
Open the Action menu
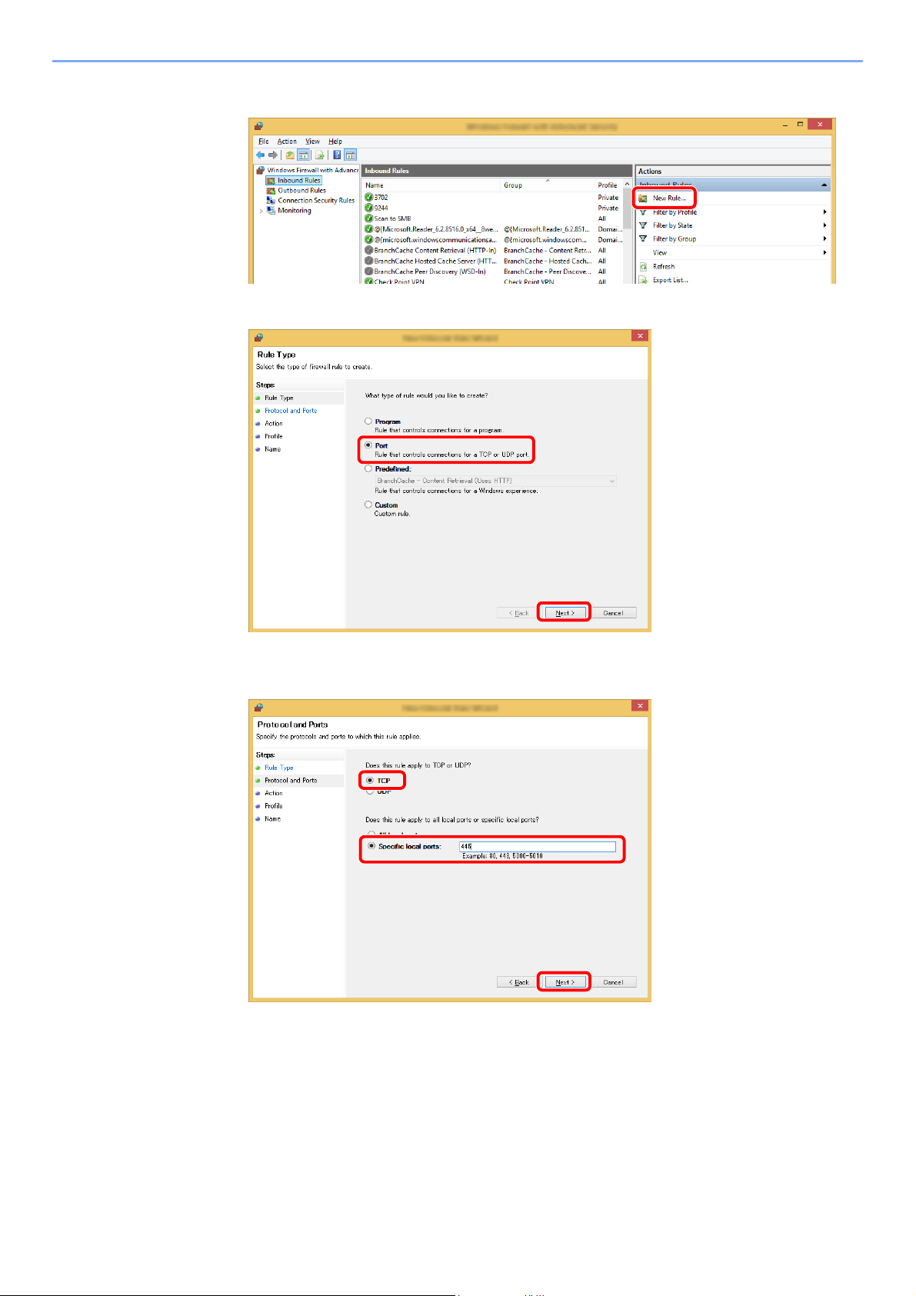(x=287, y=142)
